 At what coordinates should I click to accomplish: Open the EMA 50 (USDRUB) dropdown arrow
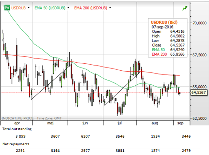tap(68, 8)
